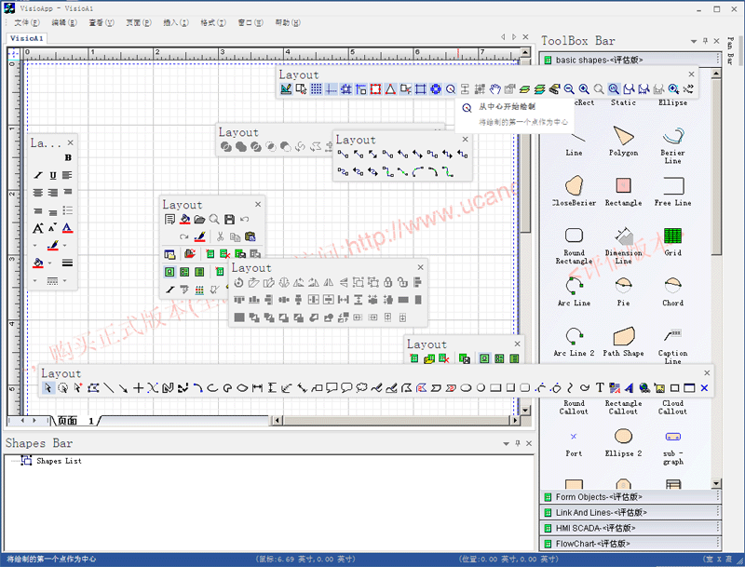Click the Underline text icon

point(53,175)
